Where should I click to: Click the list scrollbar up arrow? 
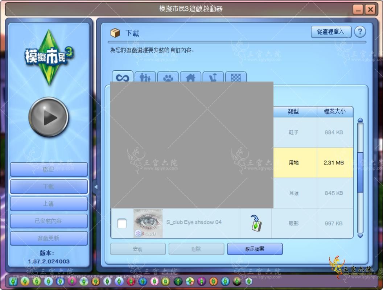tap(360, 120)
